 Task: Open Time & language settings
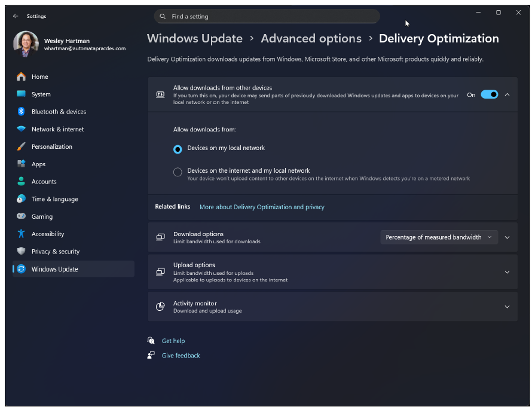[x=54, y=199]
